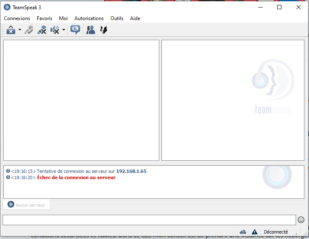Mute the microphone via toolbar icon
The height and width of the screenshot is (239, 309).
(42, 30)
